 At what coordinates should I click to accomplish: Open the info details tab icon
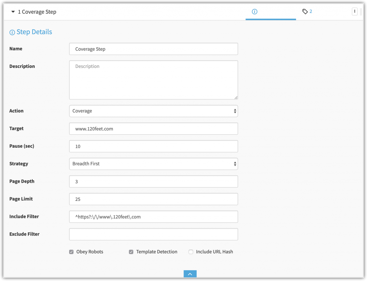254,11
